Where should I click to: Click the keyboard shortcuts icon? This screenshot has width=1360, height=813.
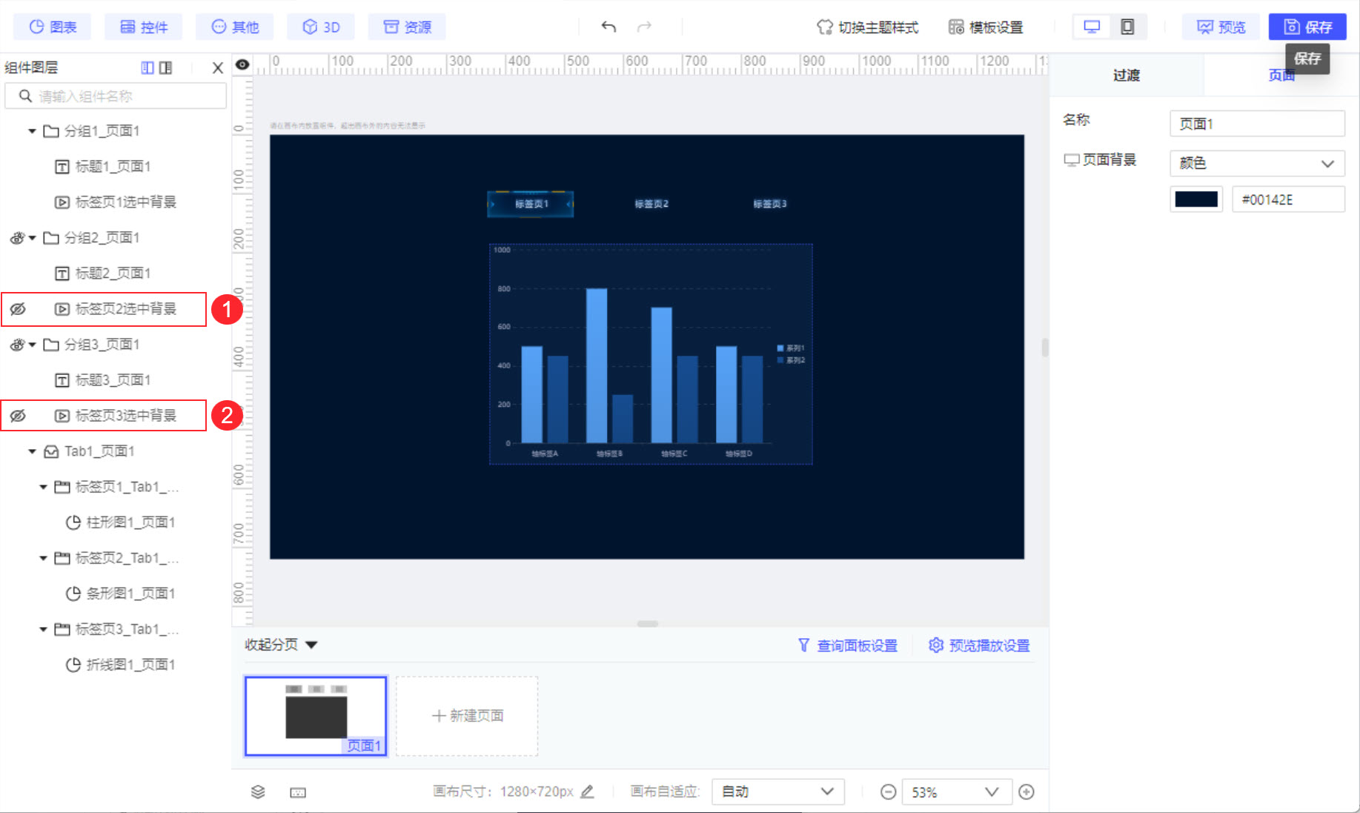click(298, 792)
